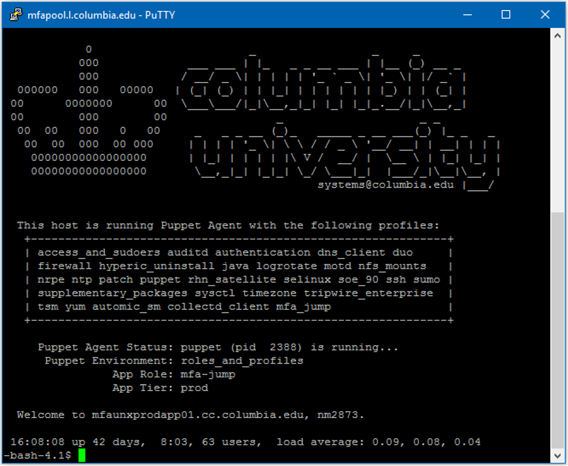Select the 'nrpe' profile name

pos(51,280)
